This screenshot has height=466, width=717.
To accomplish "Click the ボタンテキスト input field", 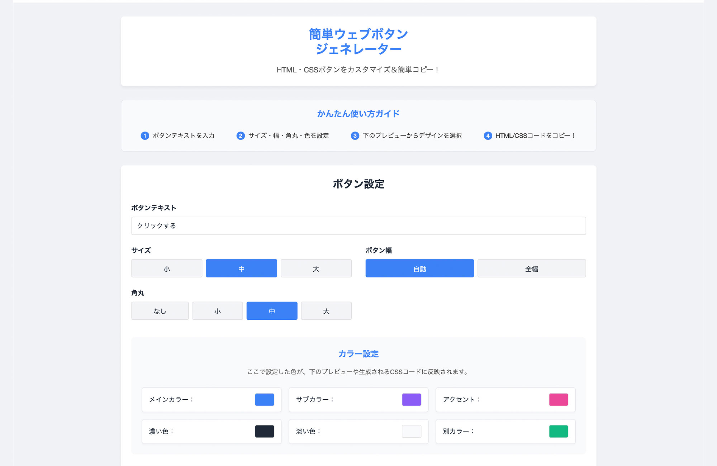I will point(358,226).
